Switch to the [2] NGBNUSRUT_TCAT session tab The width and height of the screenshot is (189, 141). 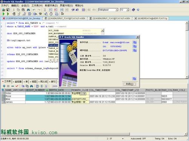[65, 18]
